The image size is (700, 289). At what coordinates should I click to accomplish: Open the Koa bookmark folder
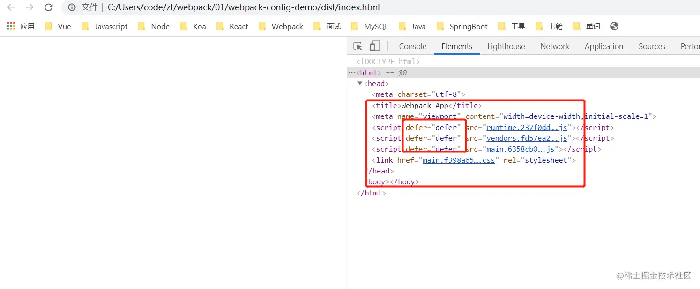[x=193, y=26]
